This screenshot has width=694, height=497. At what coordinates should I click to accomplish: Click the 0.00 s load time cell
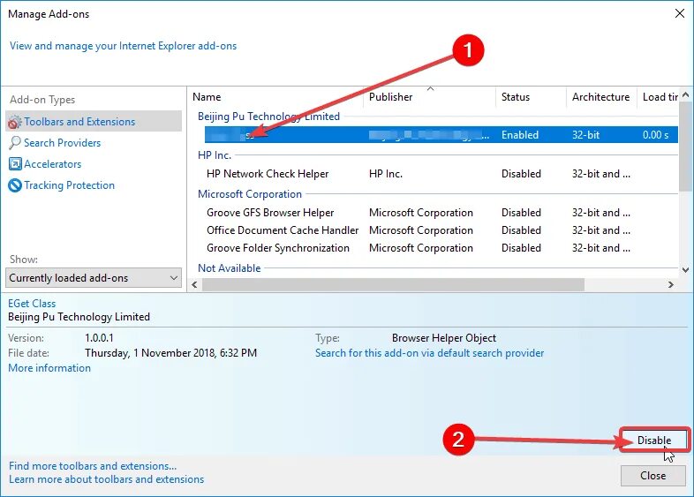pyautogui.click(x=655, y=135)
